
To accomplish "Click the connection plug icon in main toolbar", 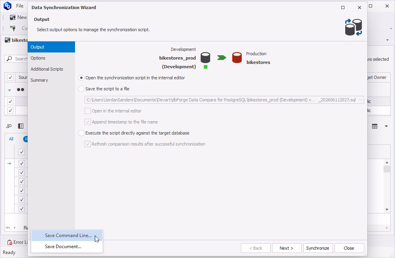I will (13, 28).
